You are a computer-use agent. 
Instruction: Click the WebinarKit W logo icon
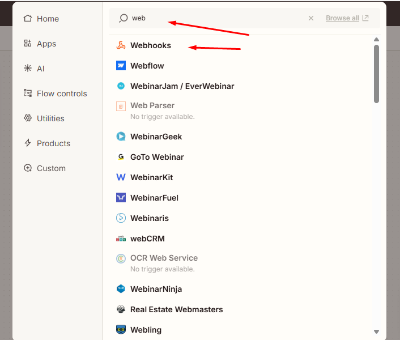coord(121,177)
